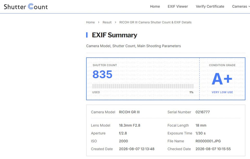
Task: Select ISO value 2000
Action: [123, 141]
